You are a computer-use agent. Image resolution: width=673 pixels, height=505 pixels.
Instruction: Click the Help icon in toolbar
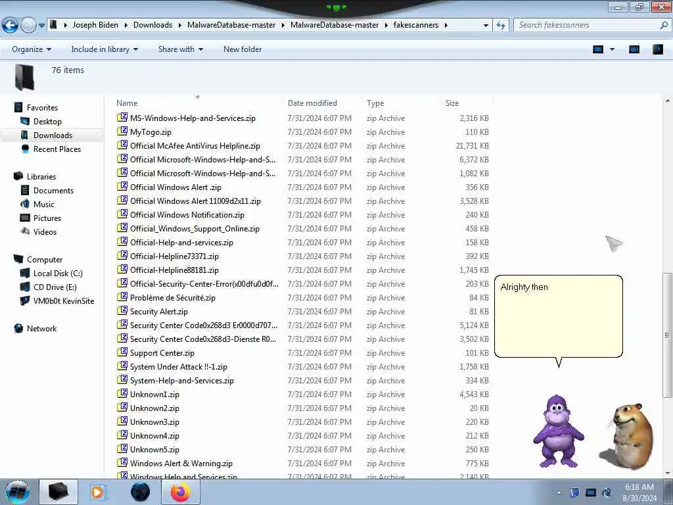pos(657,49)
